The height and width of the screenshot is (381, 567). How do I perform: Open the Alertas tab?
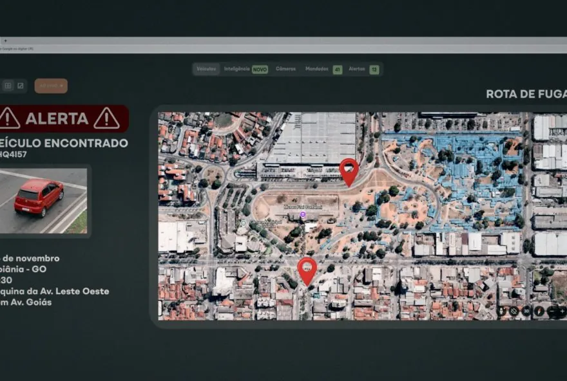[357, 69]
